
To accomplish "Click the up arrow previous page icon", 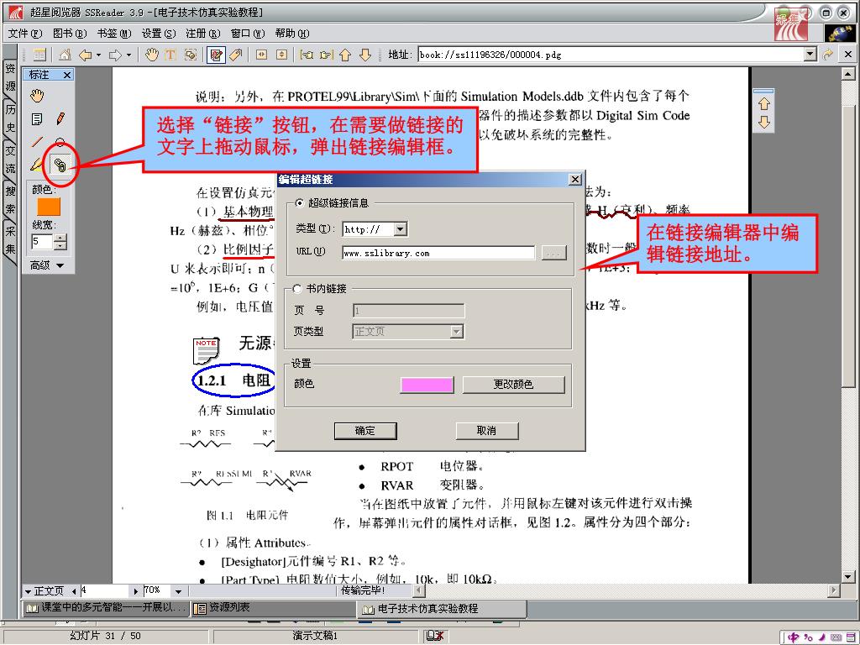I will (x=345, y=55).
